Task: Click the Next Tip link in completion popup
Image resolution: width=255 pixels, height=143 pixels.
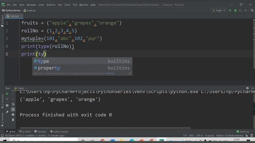Action: [110, 73]
